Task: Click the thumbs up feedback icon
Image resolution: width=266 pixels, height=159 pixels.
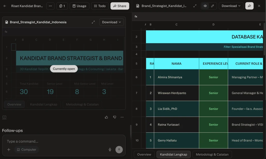Action: point(107,117)
